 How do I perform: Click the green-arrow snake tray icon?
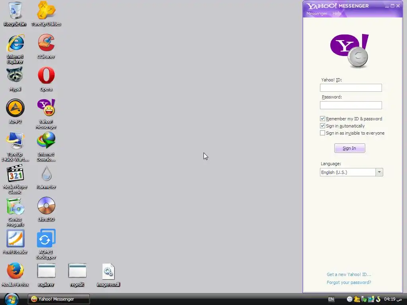pos(378,299)
